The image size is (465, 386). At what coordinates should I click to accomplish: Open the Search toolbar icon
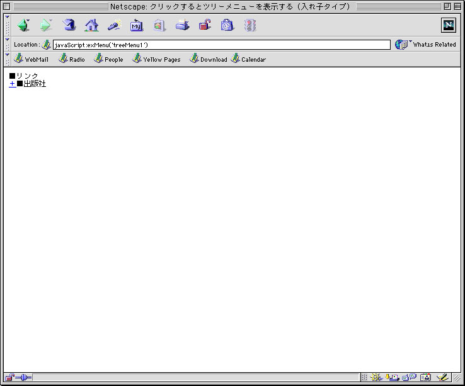click(x=115, y=25)
